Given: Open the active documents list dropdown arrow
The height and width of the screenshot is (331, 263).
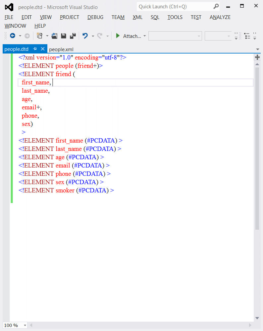Looking at the screenshot, I should click(257, 49).
